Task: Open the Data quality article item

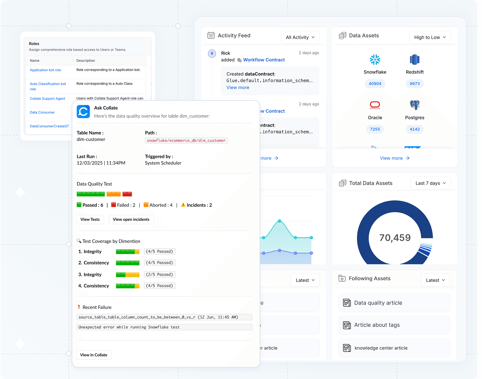Action: pos(378,303)
